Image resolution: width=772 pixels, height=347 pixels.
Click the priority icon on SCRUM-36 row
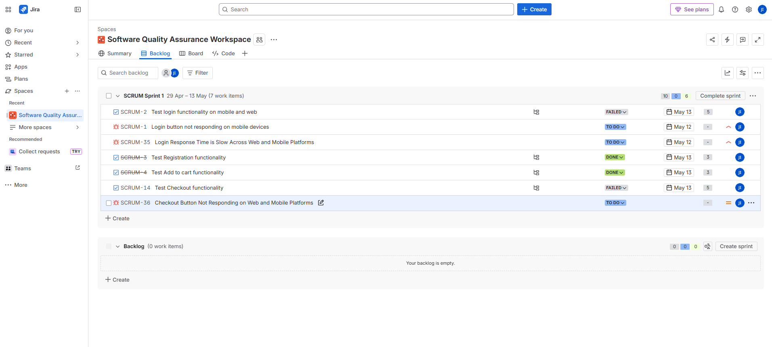pos(728,203)
